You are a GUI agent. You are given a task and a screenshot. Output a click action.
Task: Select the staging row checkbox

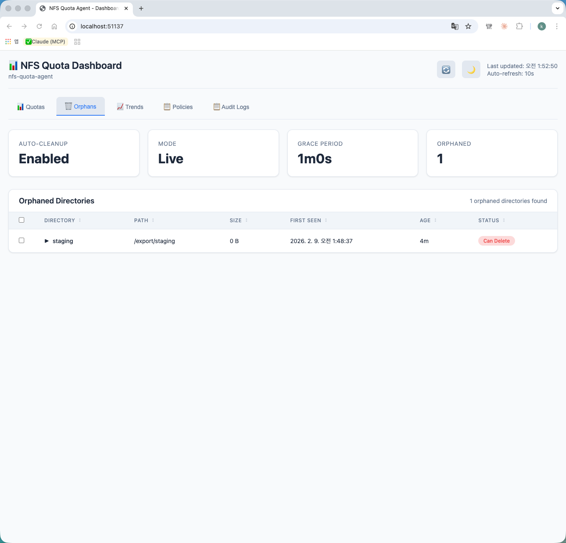click(22, 241)
